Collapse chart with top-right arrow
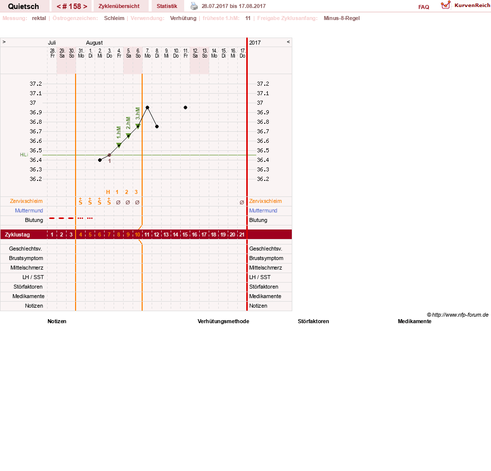This screenshot has width=491, height=471. 288,42
